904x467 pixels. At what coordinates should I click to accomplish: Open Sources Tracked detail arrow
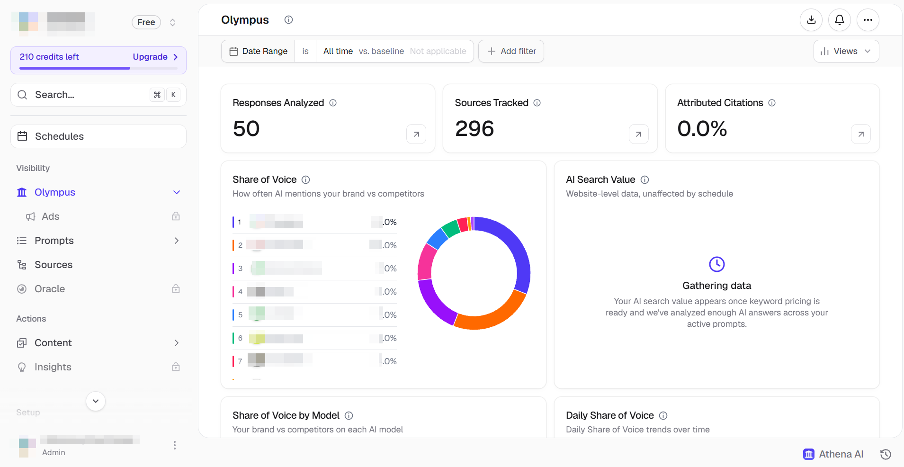coord(639,134)
